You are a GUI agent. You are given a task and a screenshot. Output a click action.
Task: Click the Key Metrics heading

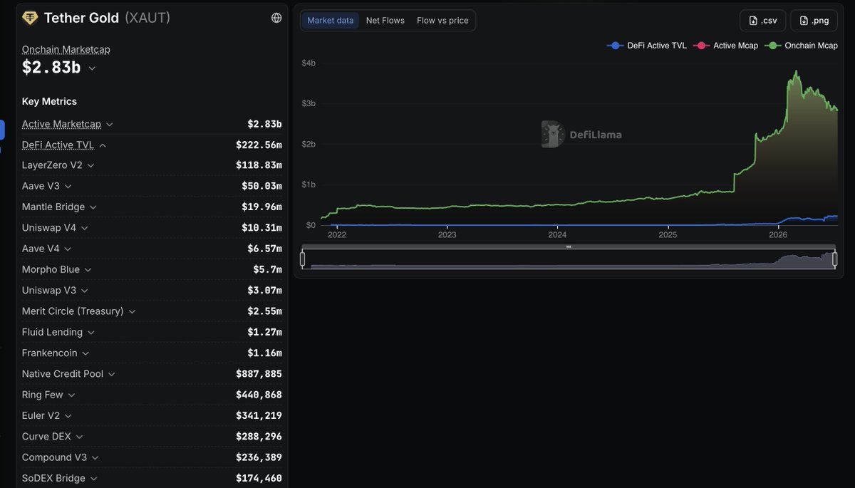tap(49, 101)
